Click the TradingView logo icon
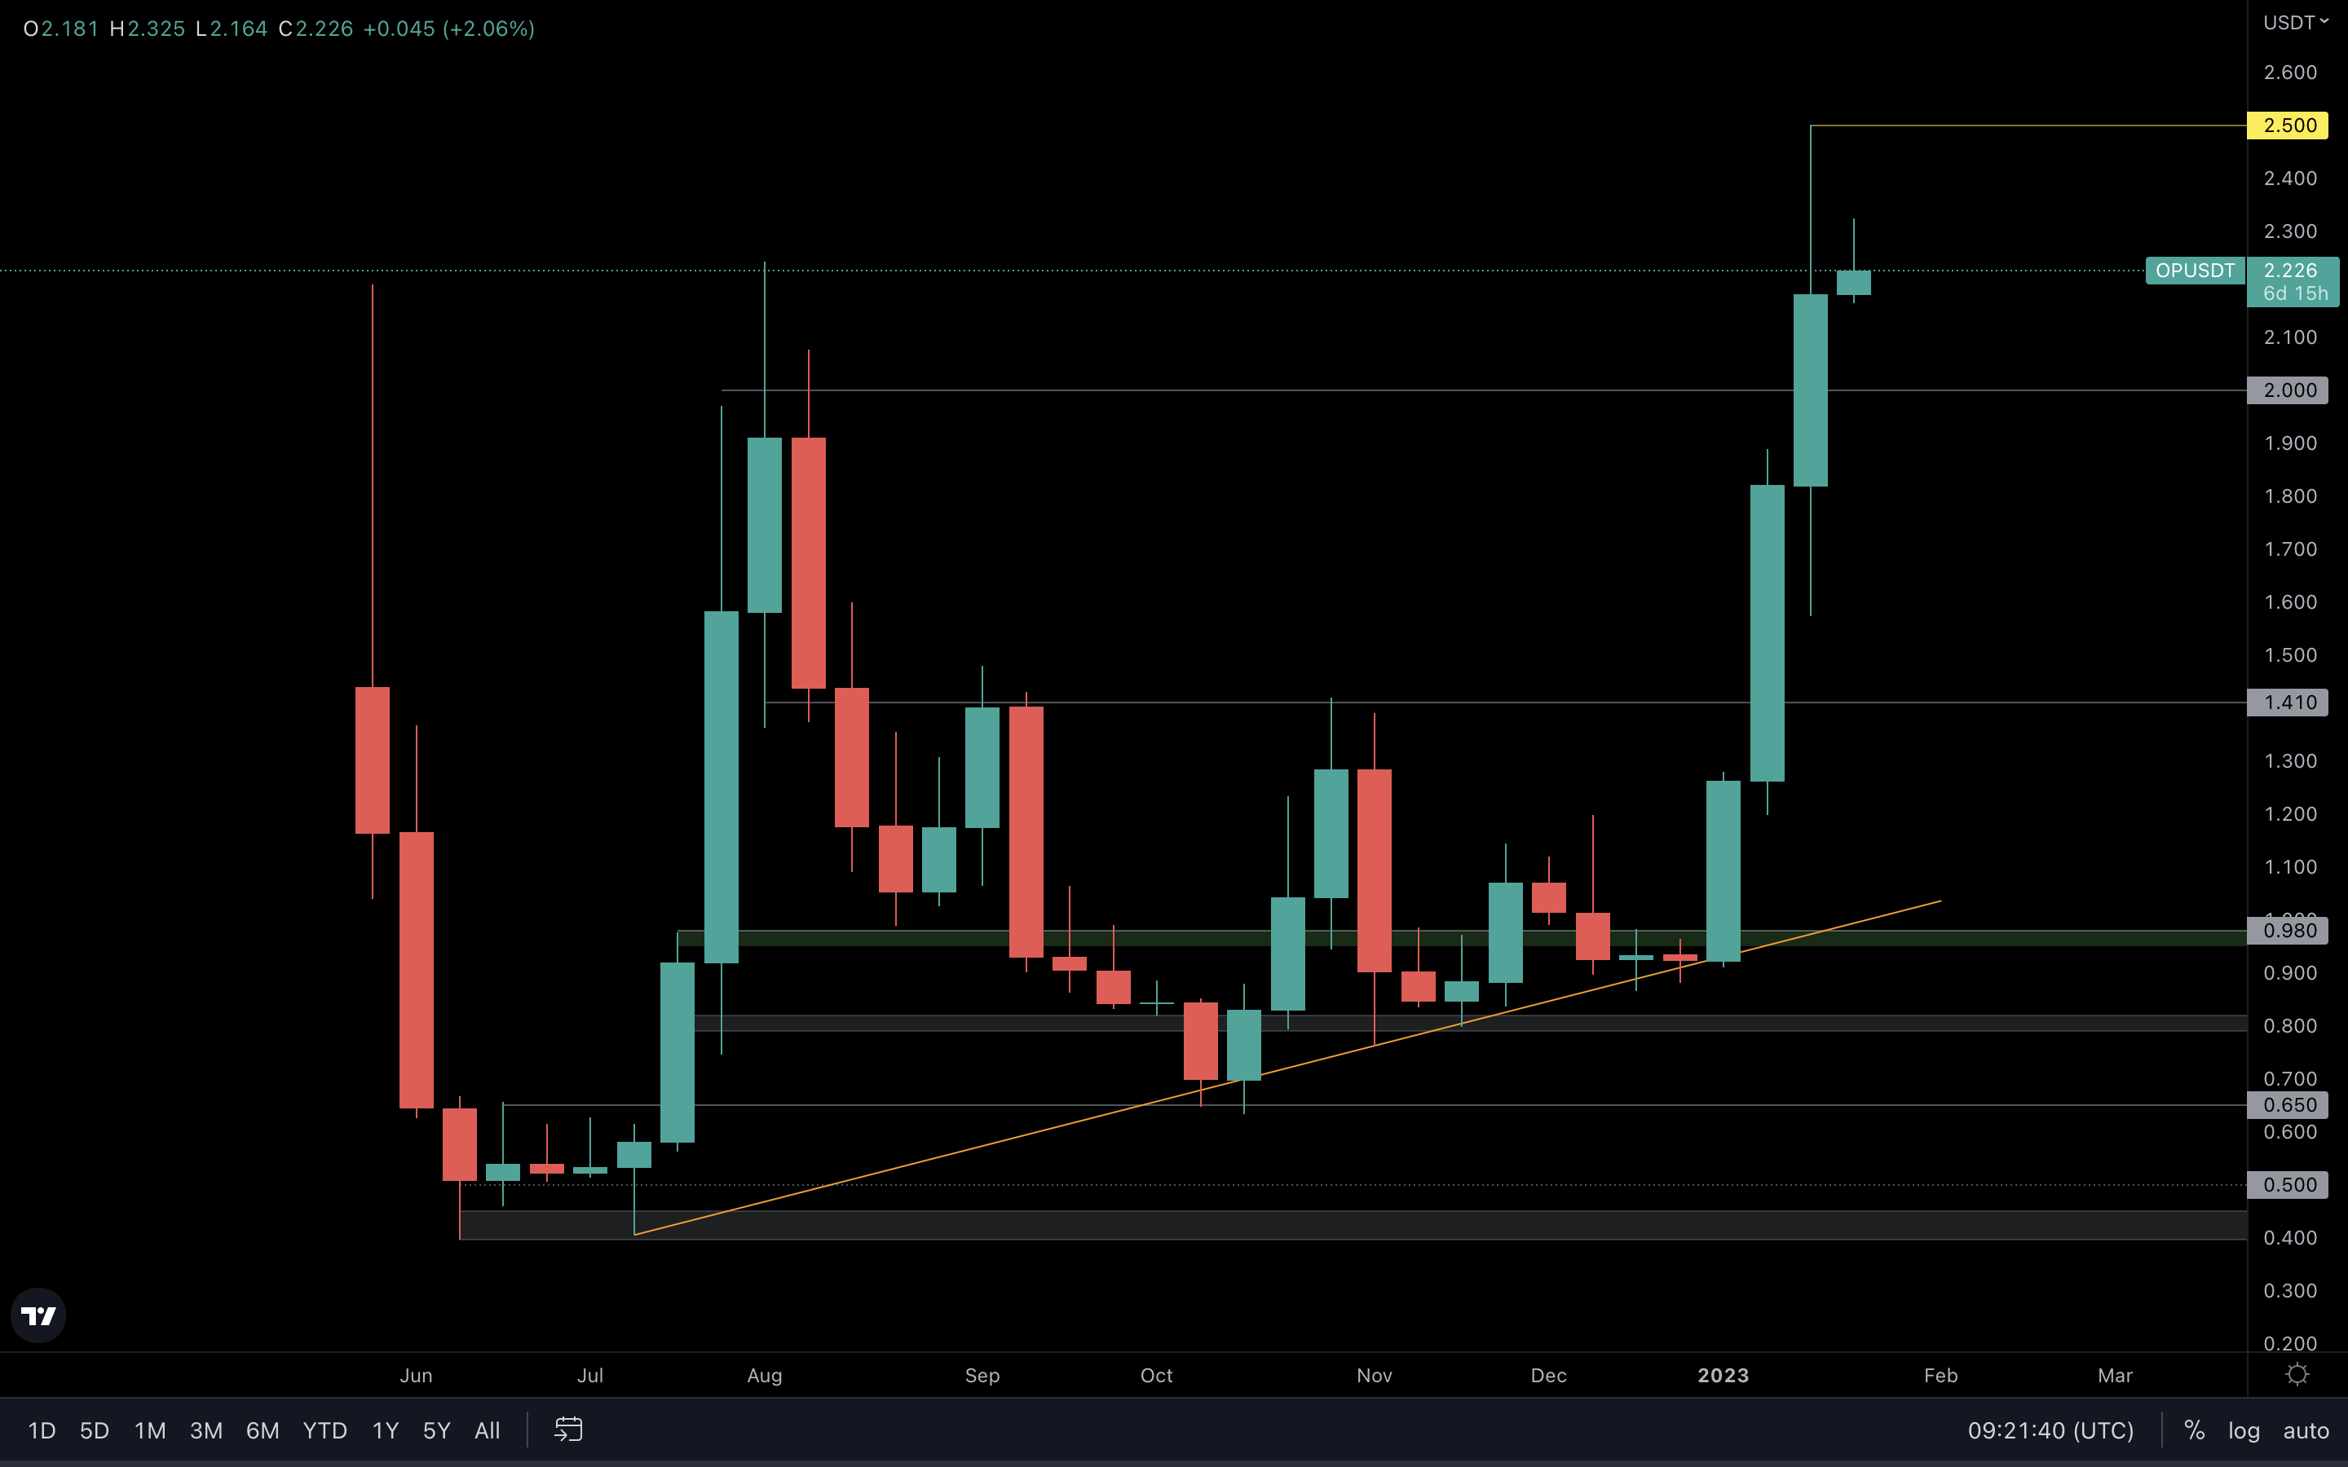Image resolution: width=2348 pixels, height=1467 pixels. click(x=39, y=1315)
